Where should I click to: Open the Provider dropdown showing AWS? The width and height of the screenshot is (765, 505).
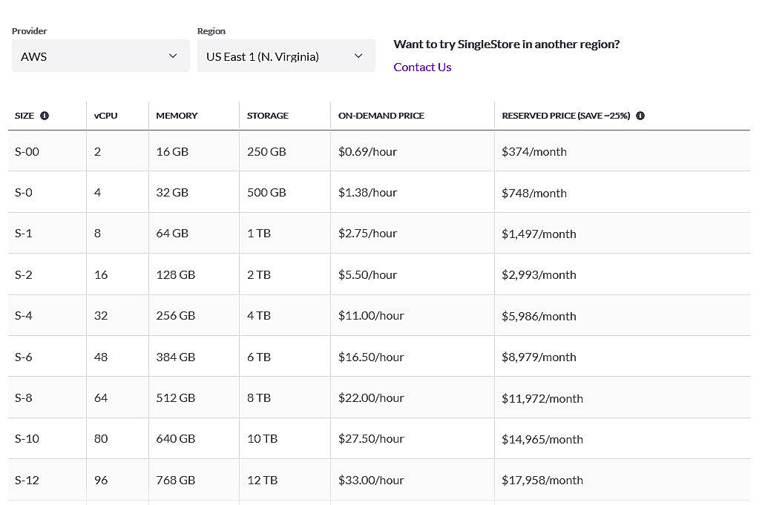coord(100,56)
